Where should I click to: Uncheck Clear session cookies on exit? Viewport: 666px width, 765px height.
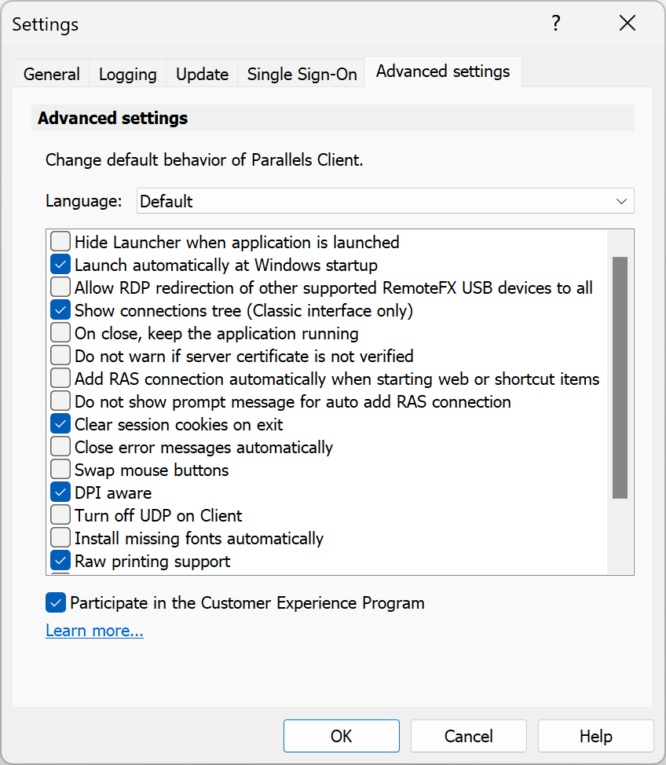tap(60, 424)
